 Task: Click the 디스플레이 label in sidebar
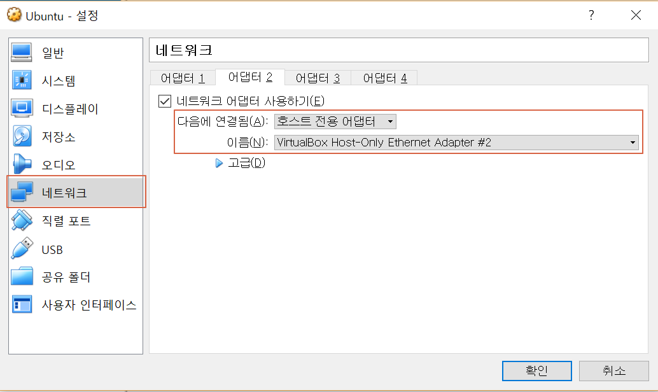tap(70, 109)
